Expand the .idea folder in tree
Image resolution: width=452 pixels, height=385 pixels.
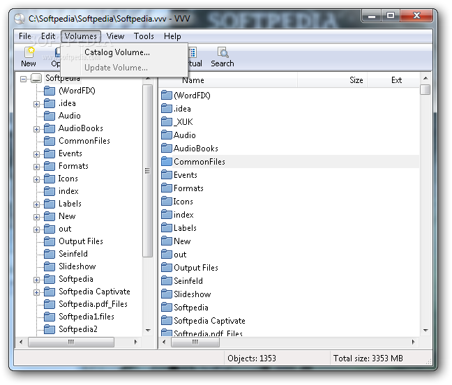tap(36, 104)
